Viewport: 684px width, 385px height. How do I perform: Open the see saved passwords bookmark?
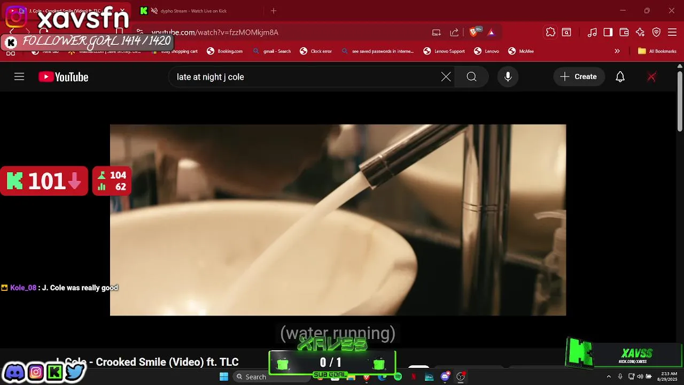pos(377,51)
